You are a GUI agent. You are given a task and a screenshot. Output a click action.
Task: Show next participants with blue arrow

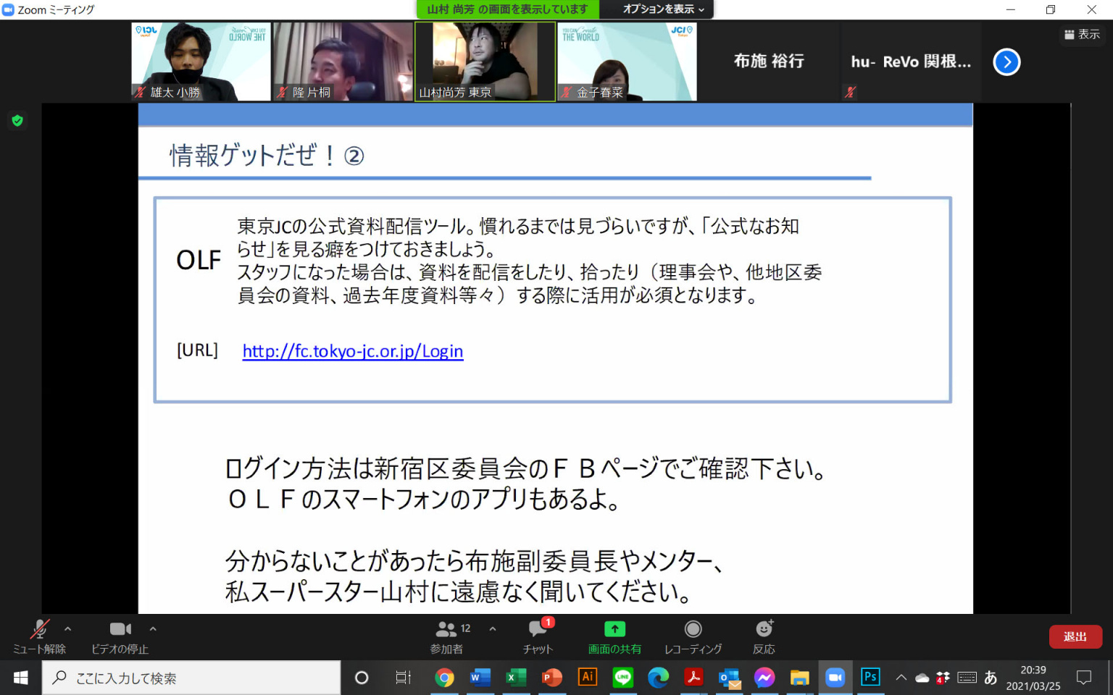click(x=1006, y=62)
